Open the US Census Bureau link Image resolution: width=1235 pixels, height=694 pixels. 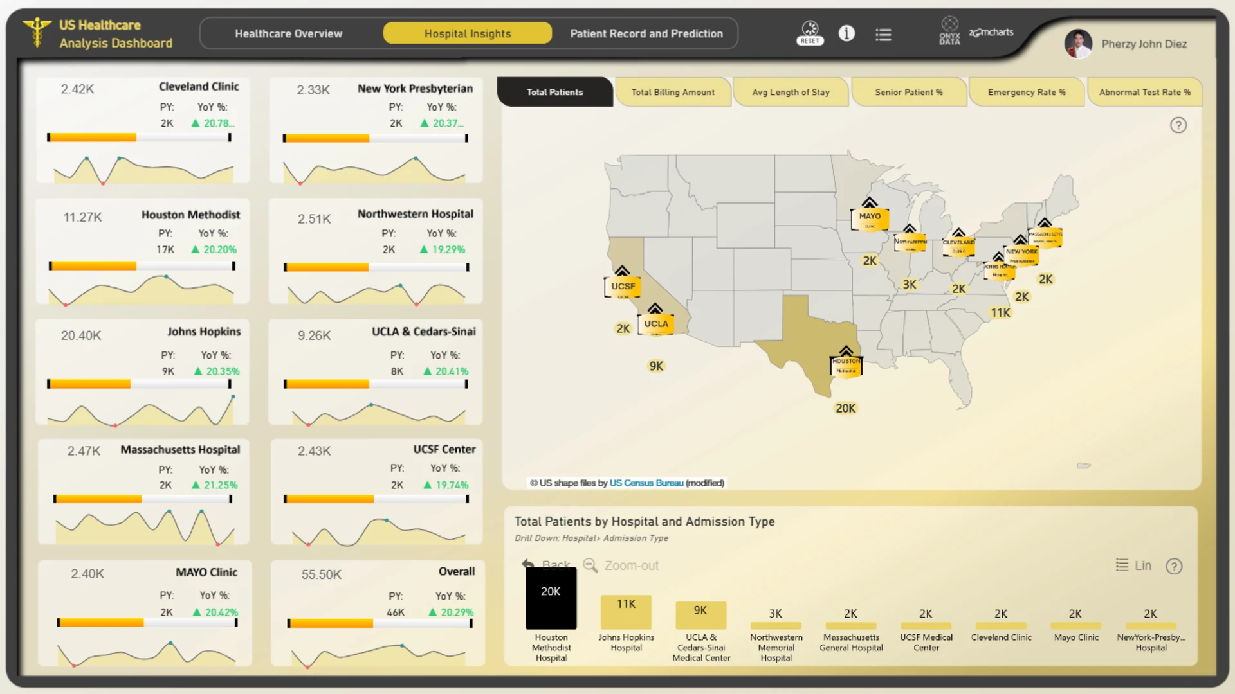[x=646, y=483]
